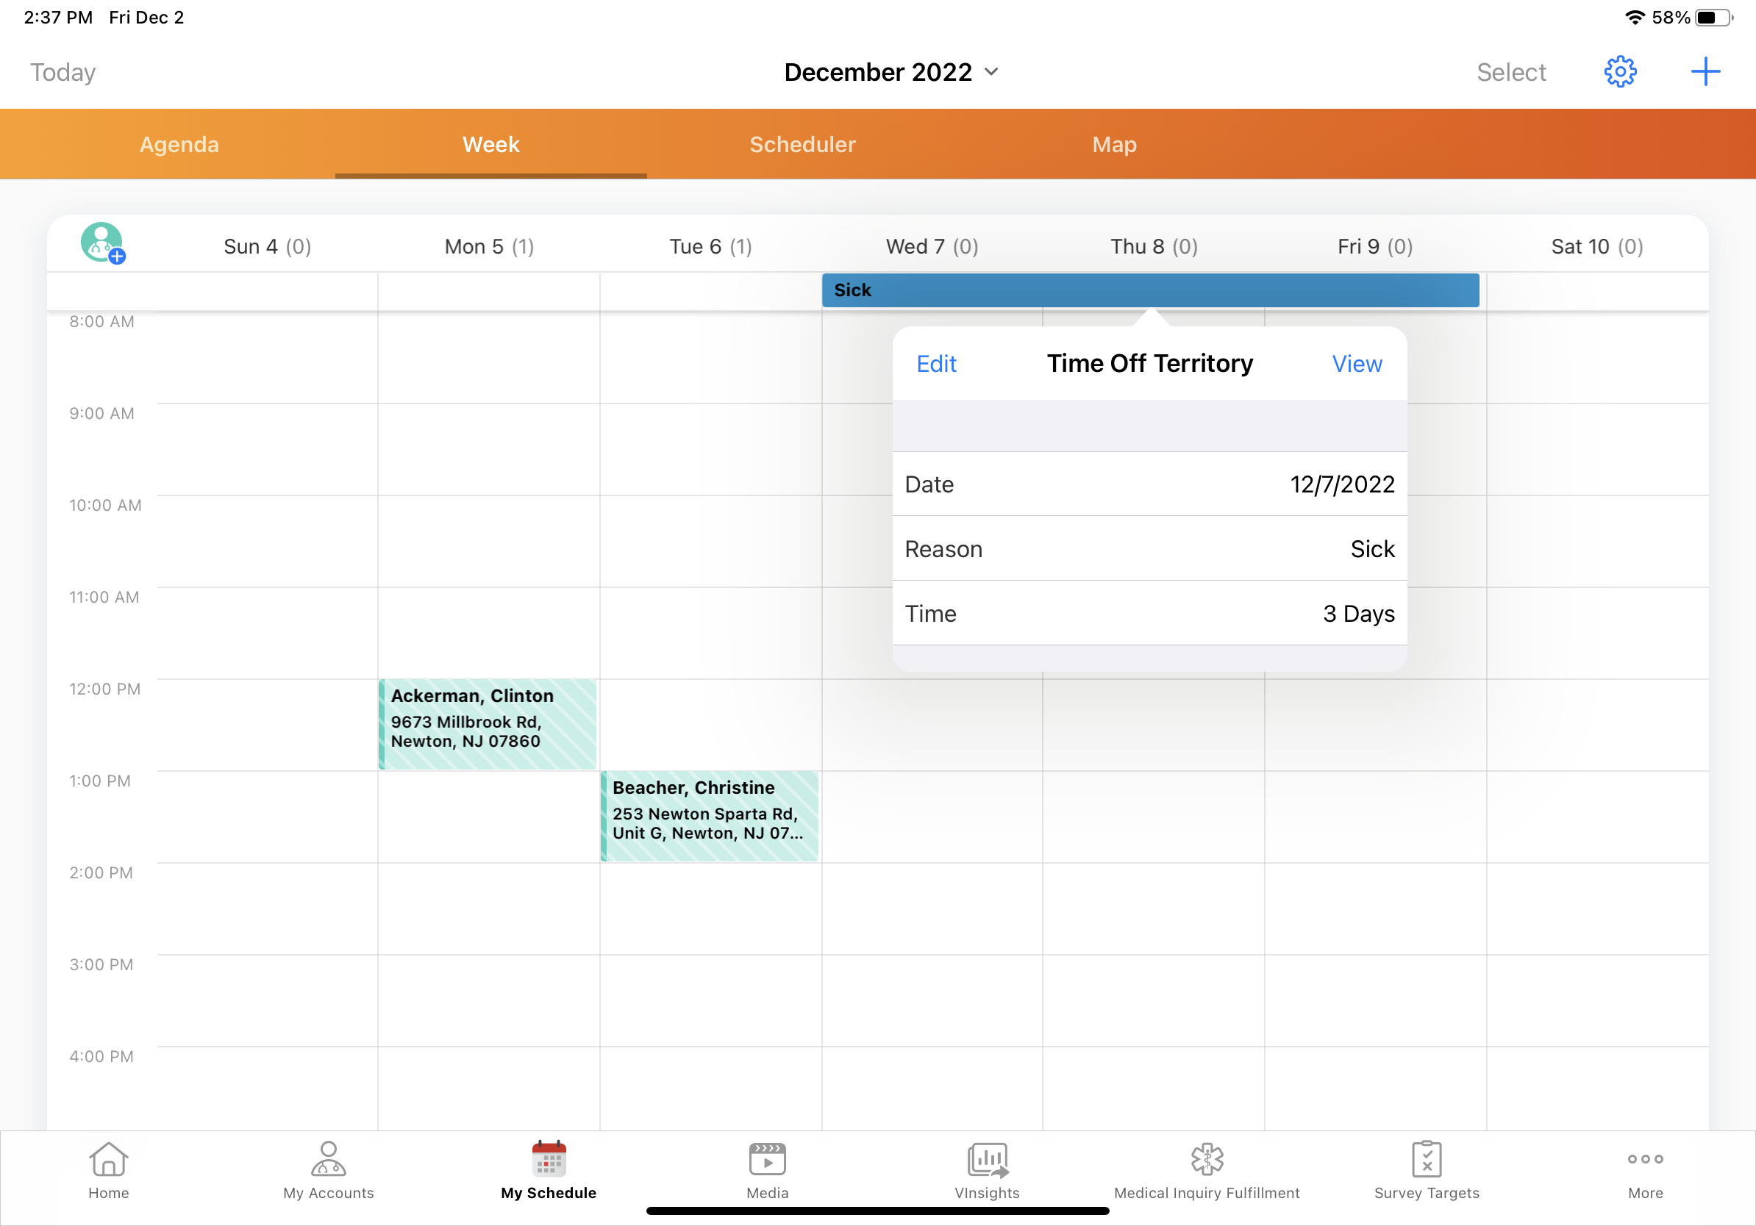Open the settings gear icon
1756x1226 pixels.
[x=1619, y=72]
